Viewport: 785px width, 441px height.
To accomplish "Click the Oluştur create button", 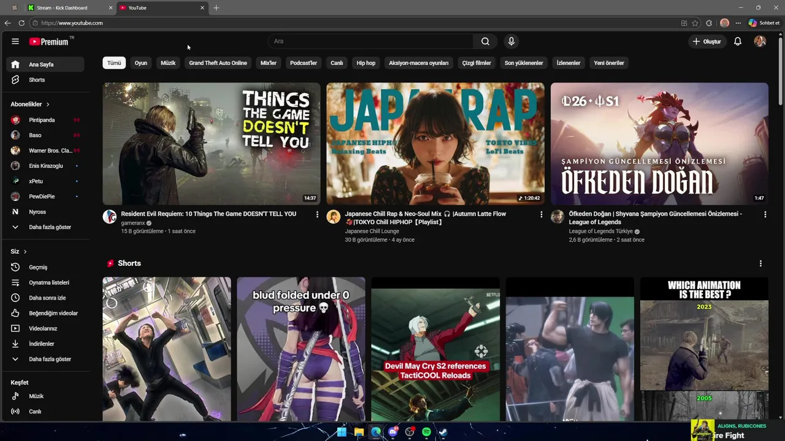I will tap(707, 41).
